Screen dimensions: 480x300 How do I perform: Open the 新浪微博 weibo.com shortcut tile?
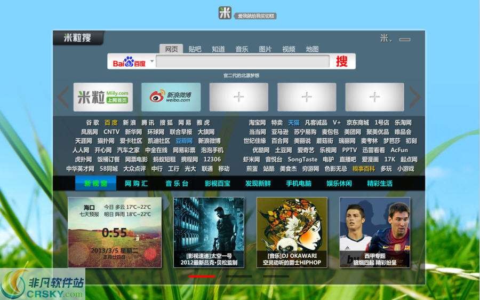pos(171,97)
